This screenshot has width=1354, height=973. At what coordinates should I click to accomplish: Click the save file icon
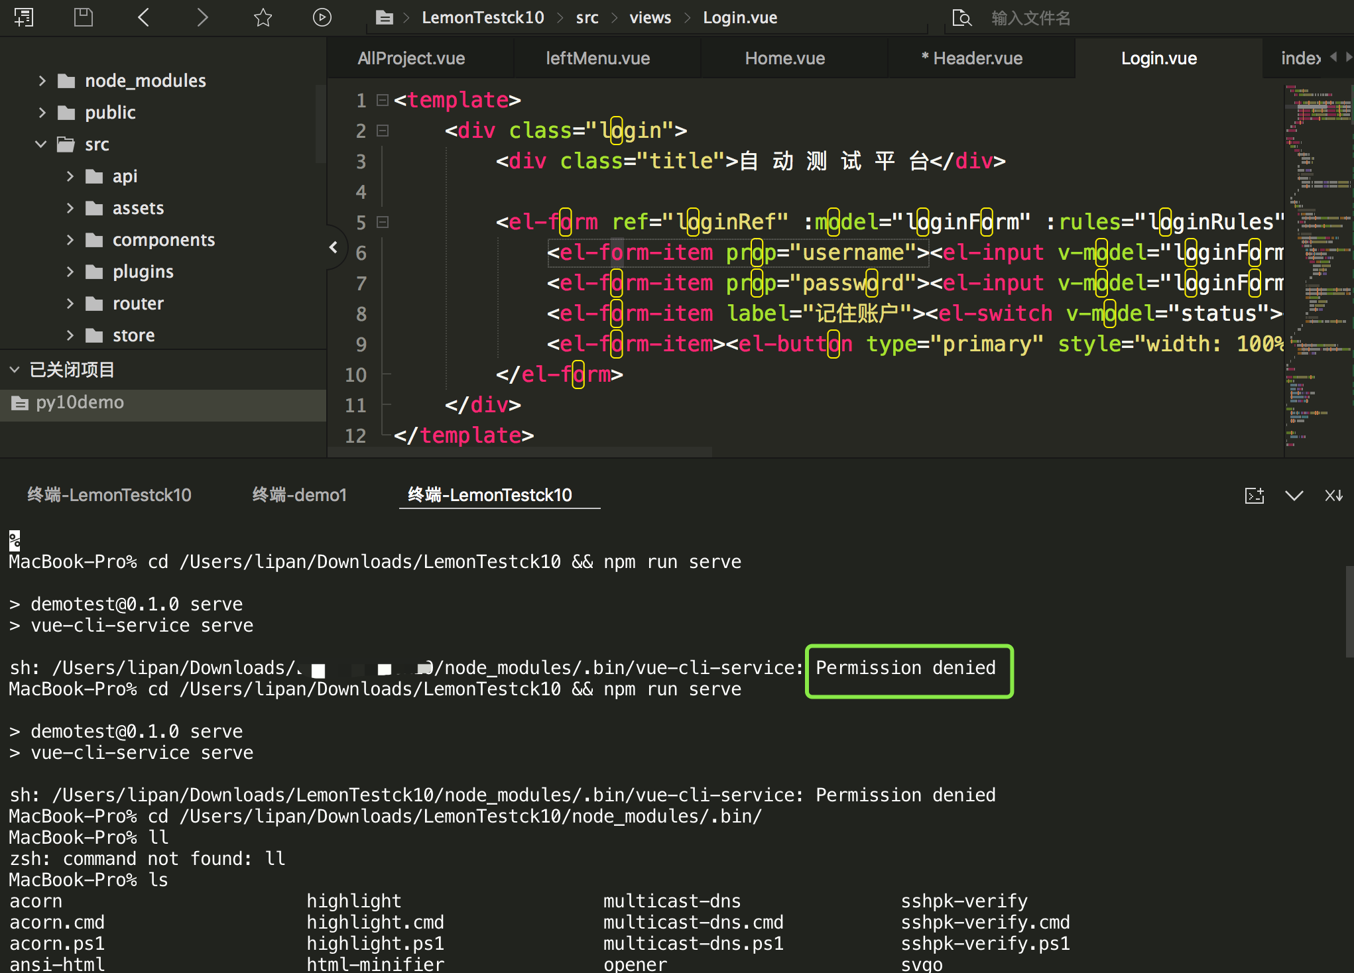pyautogui.click(x=83, y=17)
